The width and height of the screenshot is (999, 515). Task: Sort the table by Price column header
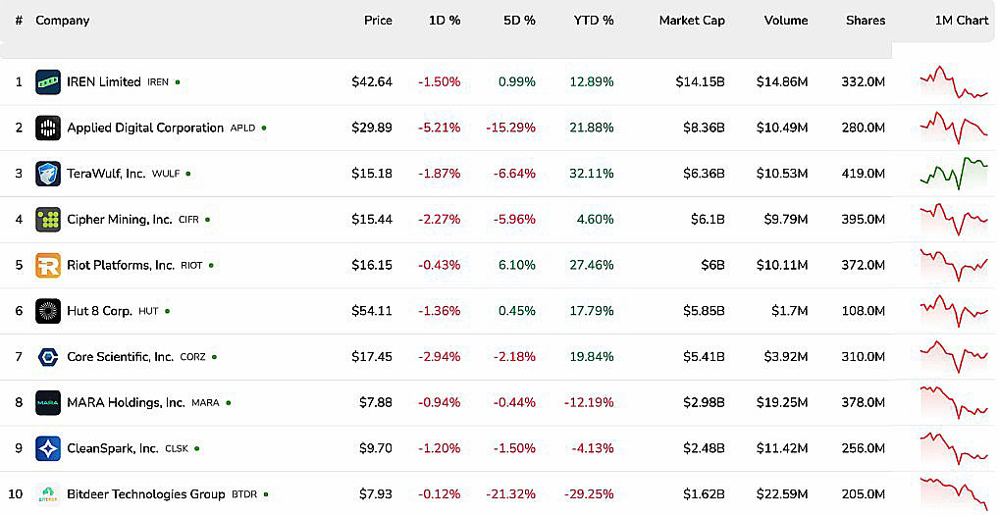(x=378, y=21)
